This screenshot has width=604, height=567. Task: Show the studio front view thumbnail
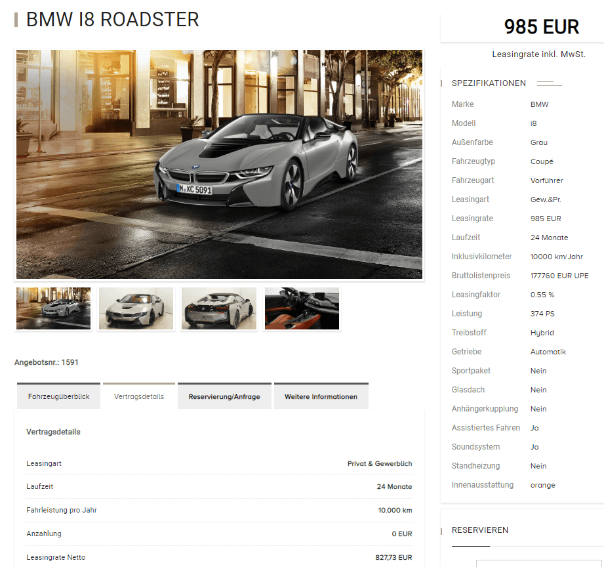coord(136,308)
